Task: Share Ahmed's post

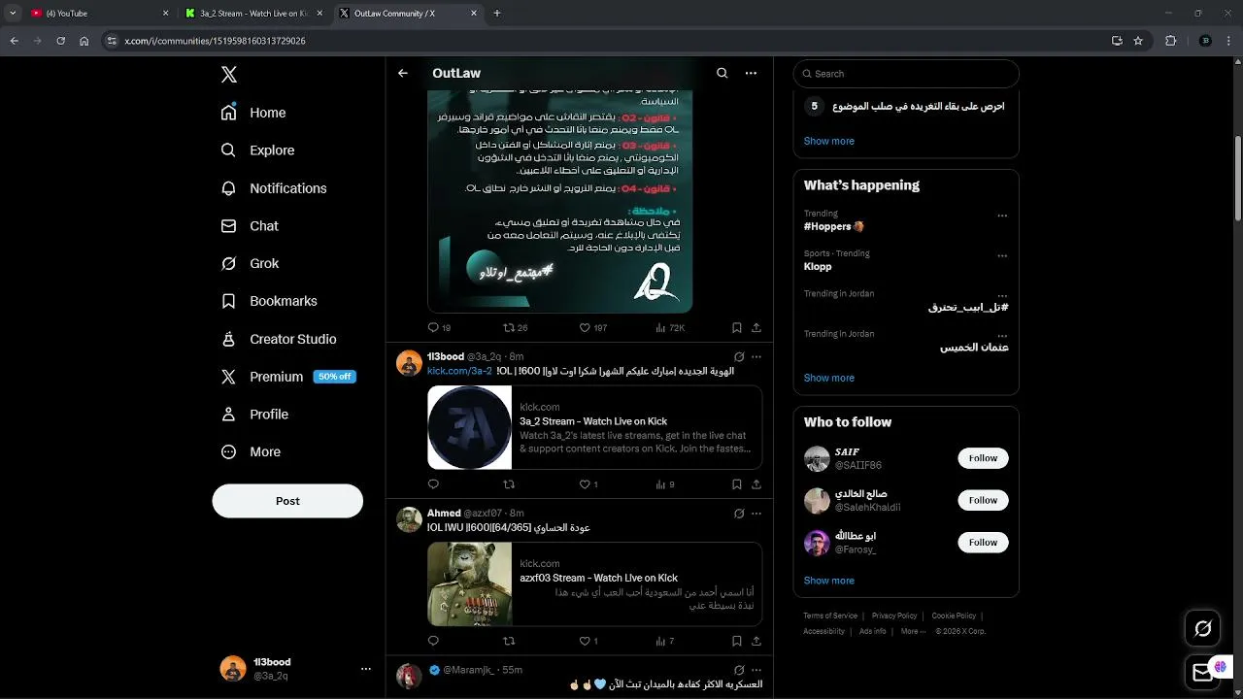Action: [x=756, y=641]
